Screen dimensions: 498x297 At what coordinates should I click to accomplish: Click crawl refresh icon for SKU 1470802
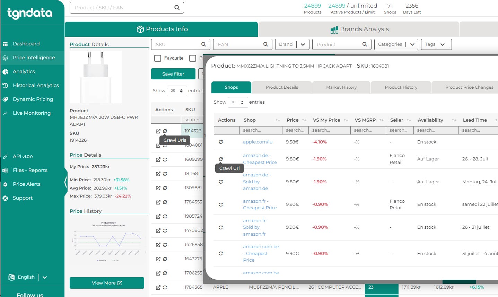tap(165, 230)
